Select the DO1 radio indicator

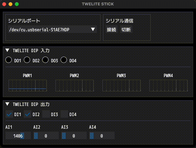point(9,60)
